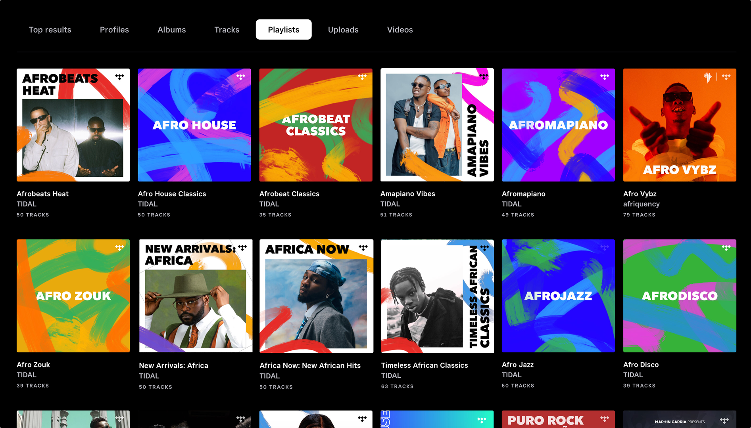Click the "49 TRACKS" label
751x428 pixels.
518,215
